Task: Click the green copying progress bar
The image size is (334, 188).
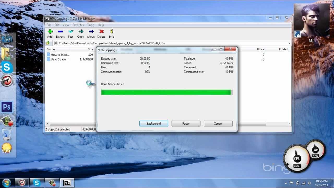Action: (167, 92)
